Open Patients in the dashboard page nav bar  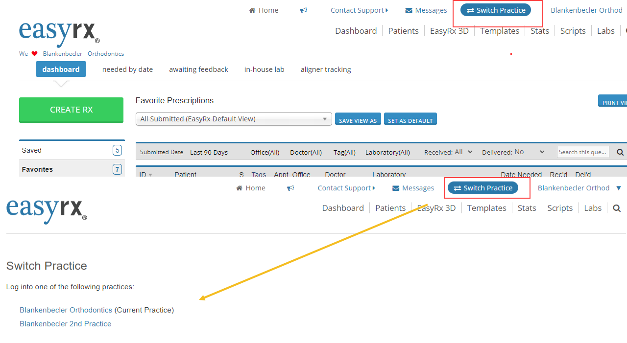click(403, 31)
